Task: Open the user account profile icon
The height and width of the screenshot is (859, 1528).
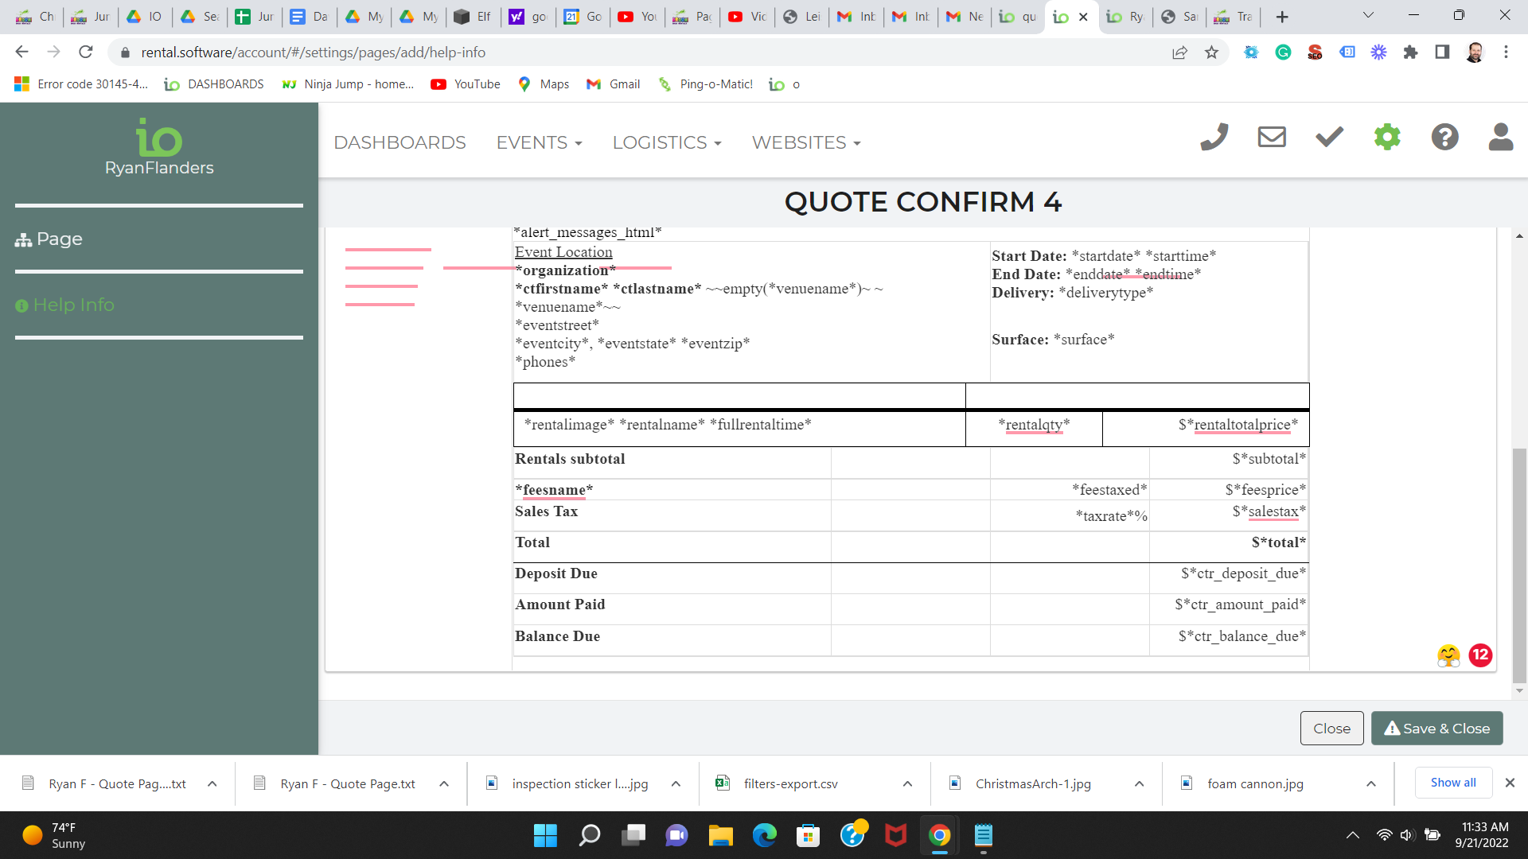Action: pos(1500,138)
